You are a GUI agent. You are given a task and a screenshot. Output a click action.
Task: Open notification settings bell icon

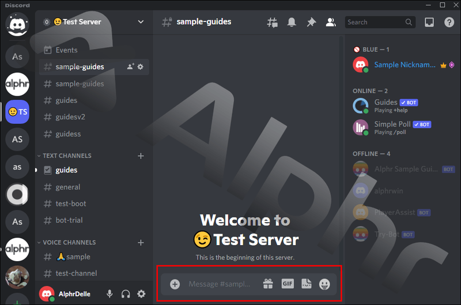(x=292, y=22)
